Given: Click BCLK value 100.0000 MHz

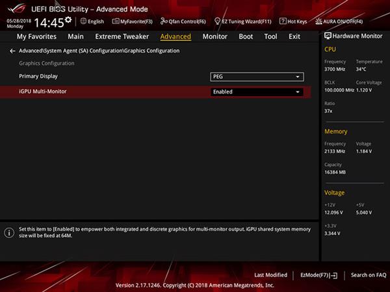Looking at the screenshot, I should pos(339,90).
